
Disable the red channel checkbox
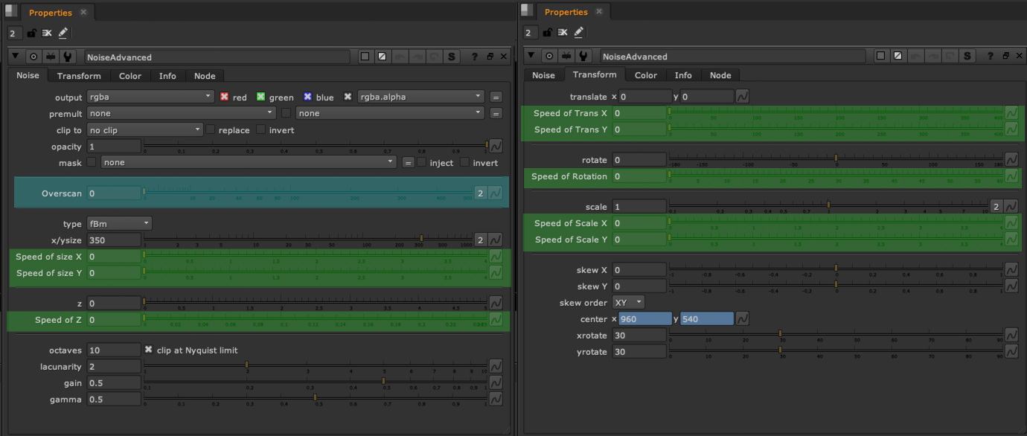pyautogui.click(x=224, y=97)
